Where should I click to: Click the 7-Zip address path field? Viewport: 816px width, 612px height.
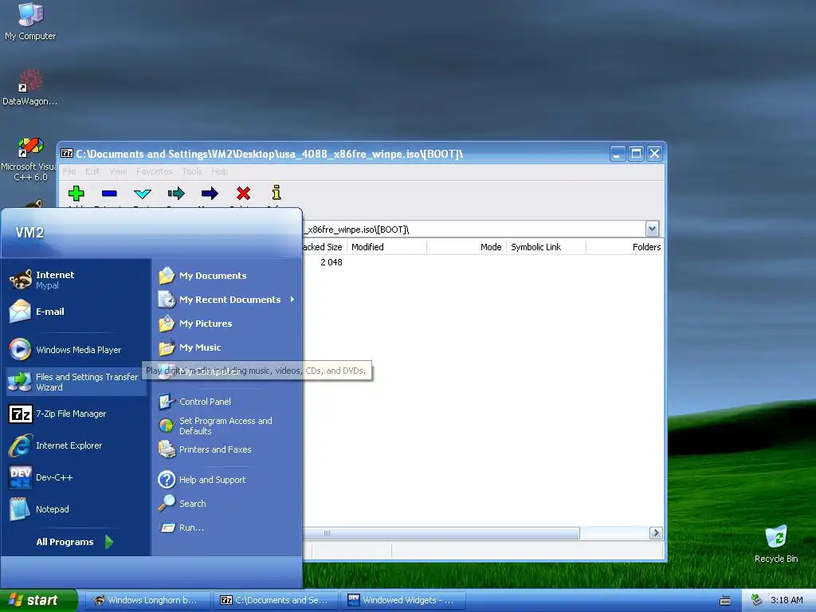473,229
